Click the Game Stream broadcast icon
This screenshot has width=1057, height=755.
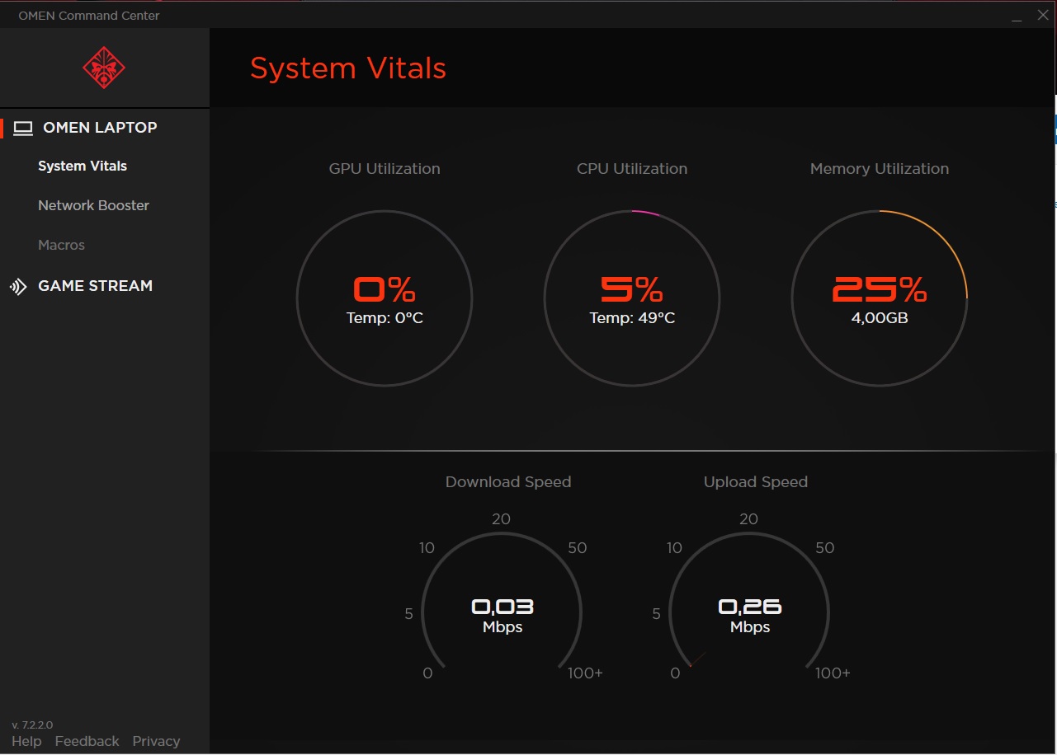click(18, 287)
